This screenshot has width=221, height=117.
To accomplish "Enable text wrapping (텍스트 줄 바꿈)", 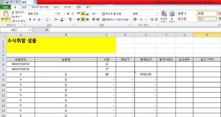I will [x=111, y=14].
